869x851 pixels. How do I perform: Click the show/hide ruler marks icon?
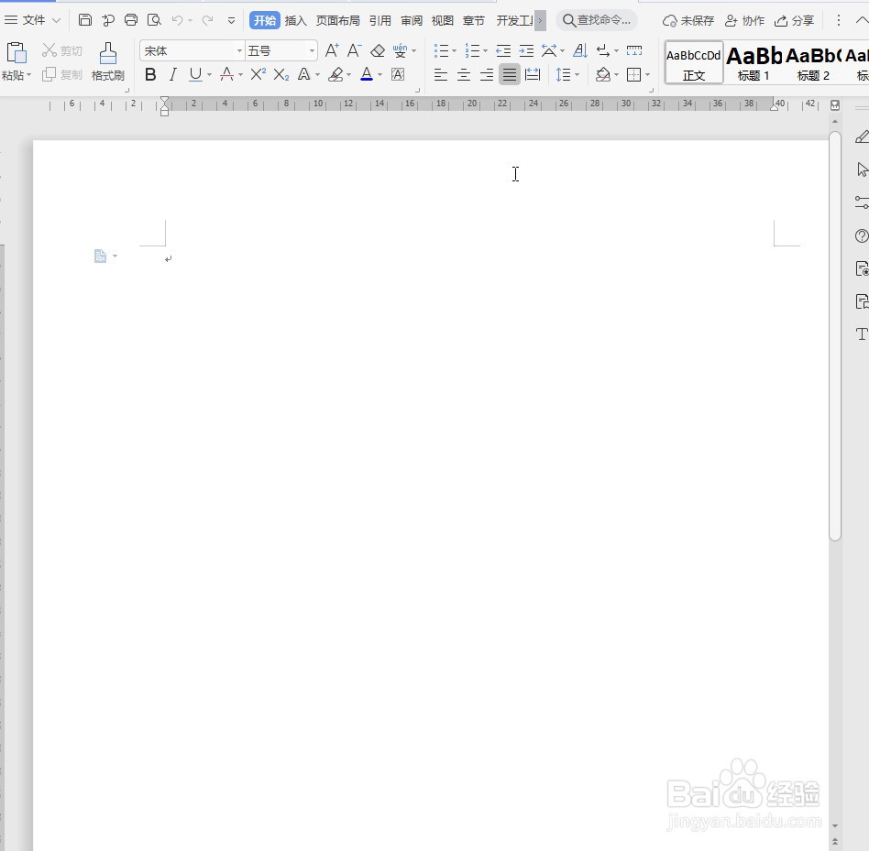634,51
